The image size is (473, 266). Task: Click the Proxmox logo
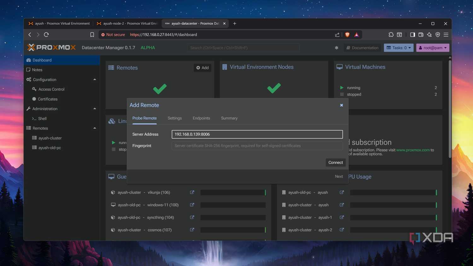tap(51, 48)
